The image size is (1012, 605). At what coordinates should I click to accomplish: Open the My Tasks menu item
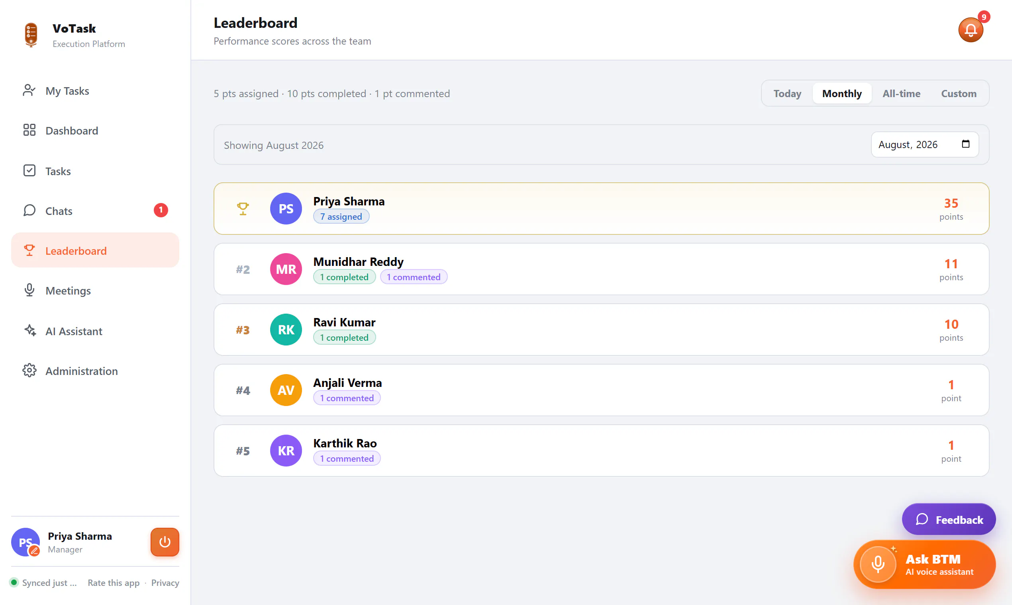(95, 90)
